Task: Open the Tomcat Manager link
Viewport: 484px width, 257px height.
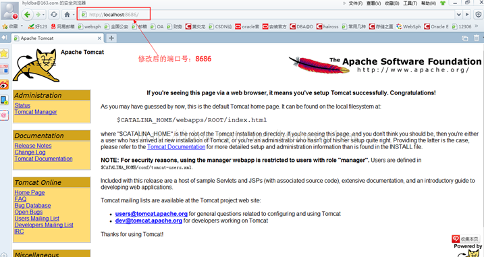Action: [36, 112]
